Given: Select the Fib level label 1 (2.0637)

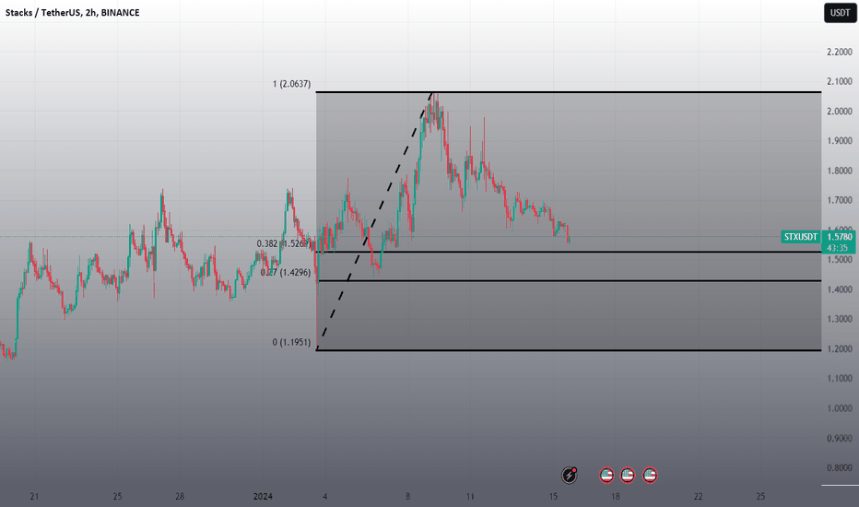Looking at the screenshot, I should [x=292, y=84].
